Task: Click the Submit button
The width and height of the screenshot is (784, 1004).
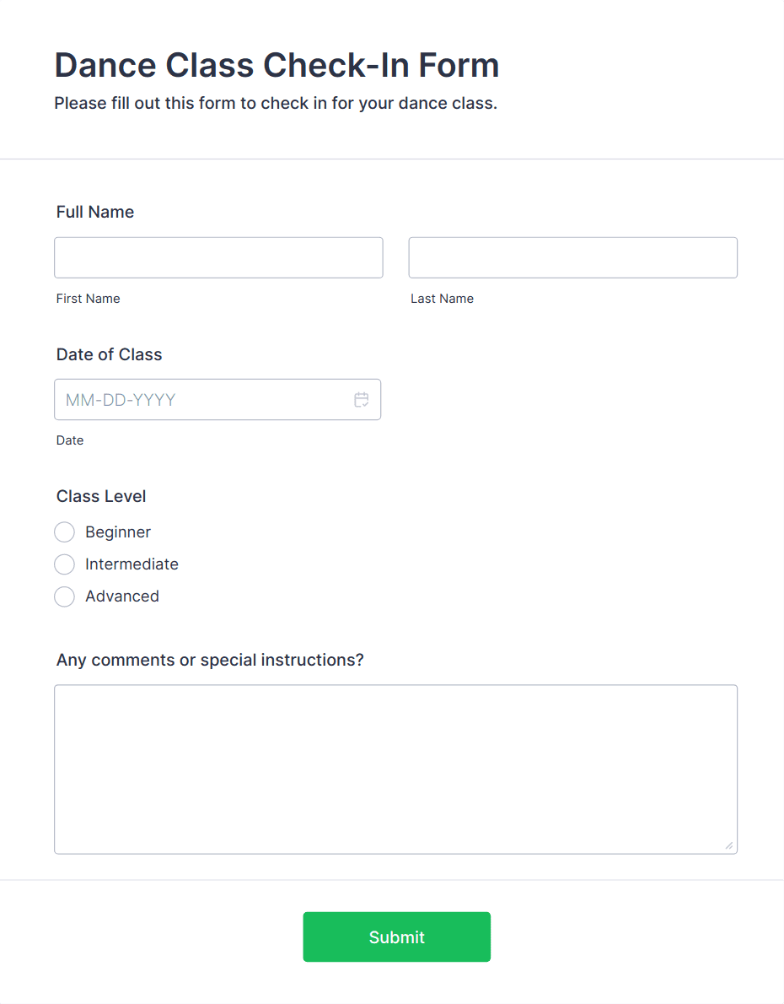Action: tap(396, 937)
